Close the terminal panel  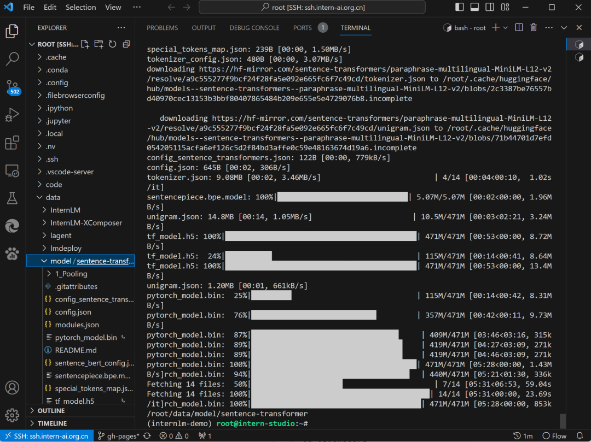point(579,27)
